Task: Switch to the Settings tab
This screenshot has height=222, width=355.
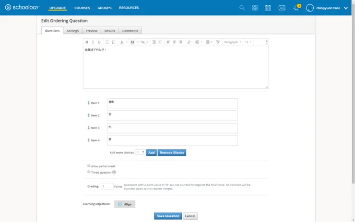Action: click(x=72, y=31)
